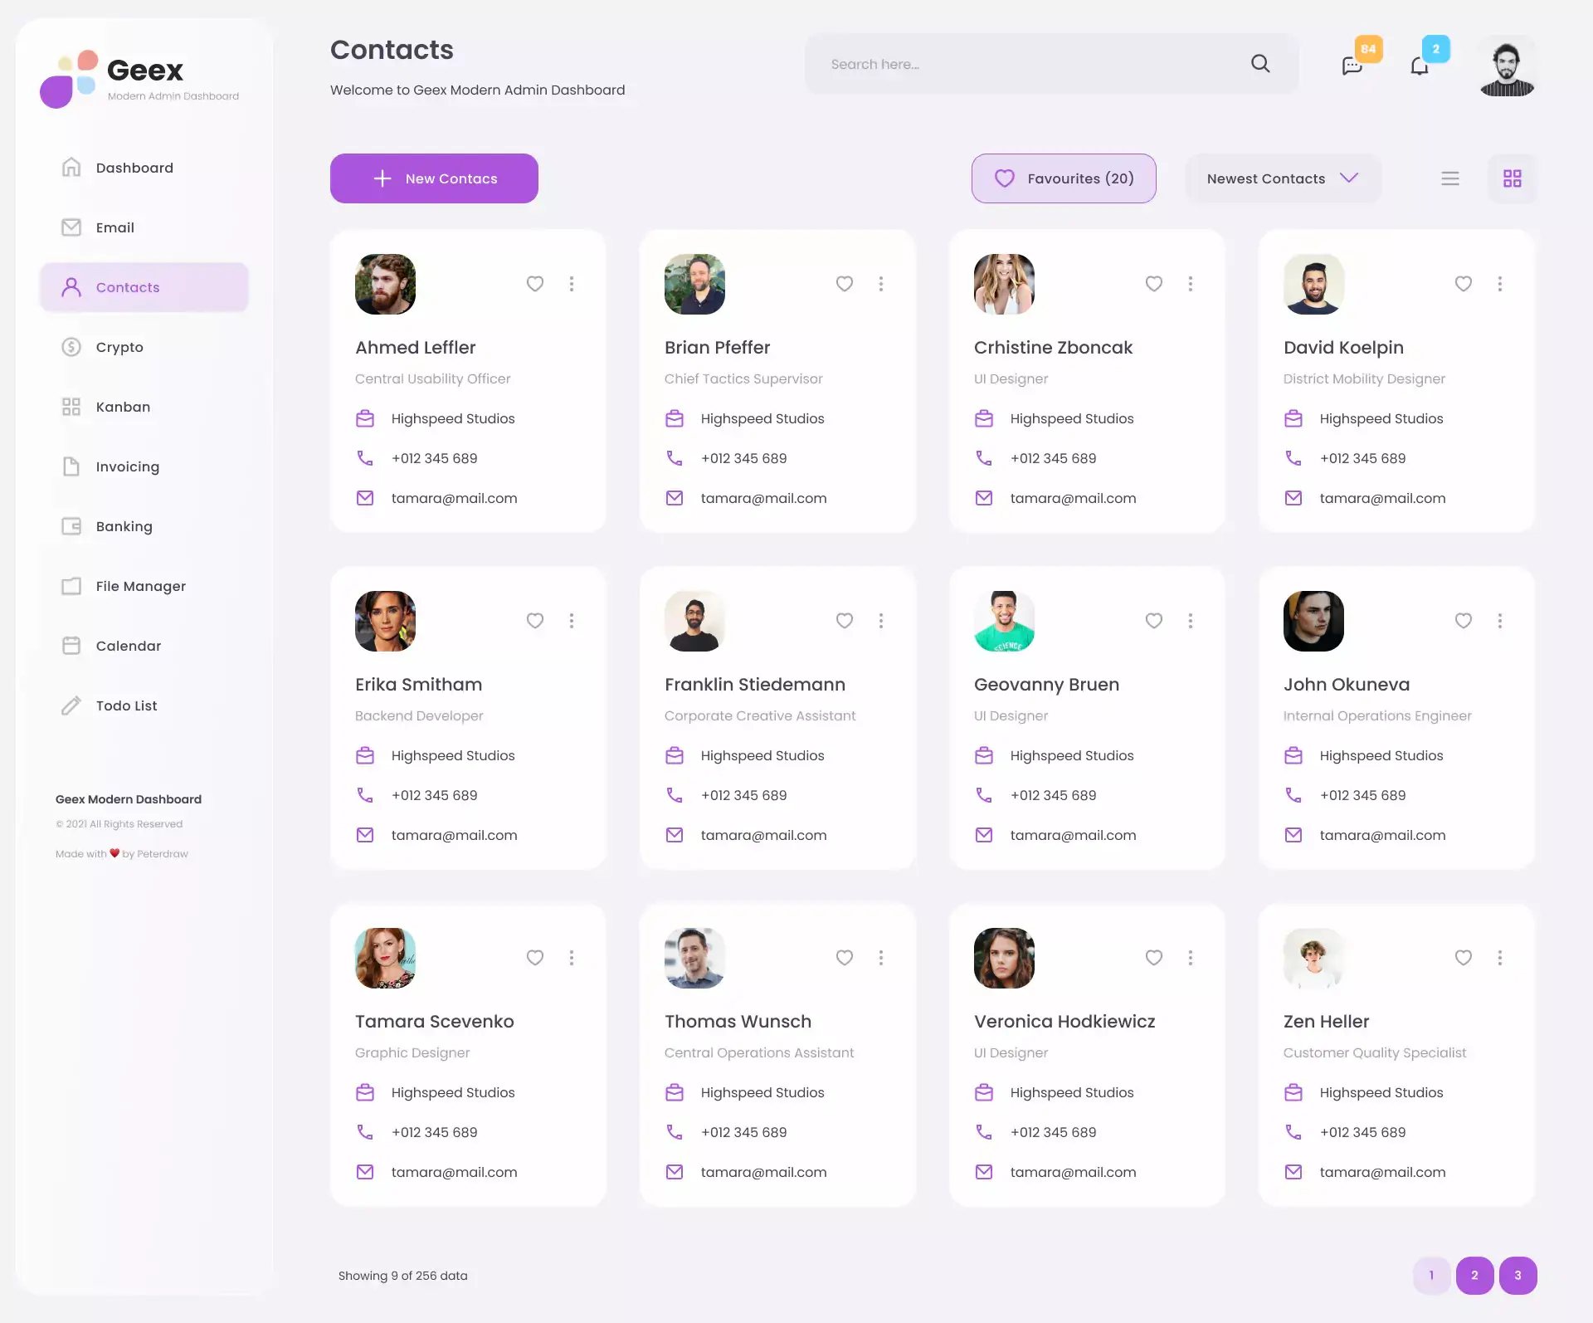The height and width of the screenshot is (1323, 1593).
Task: Click briefcase icon on Crhistine Zboncak card
Action: point(984,418)
